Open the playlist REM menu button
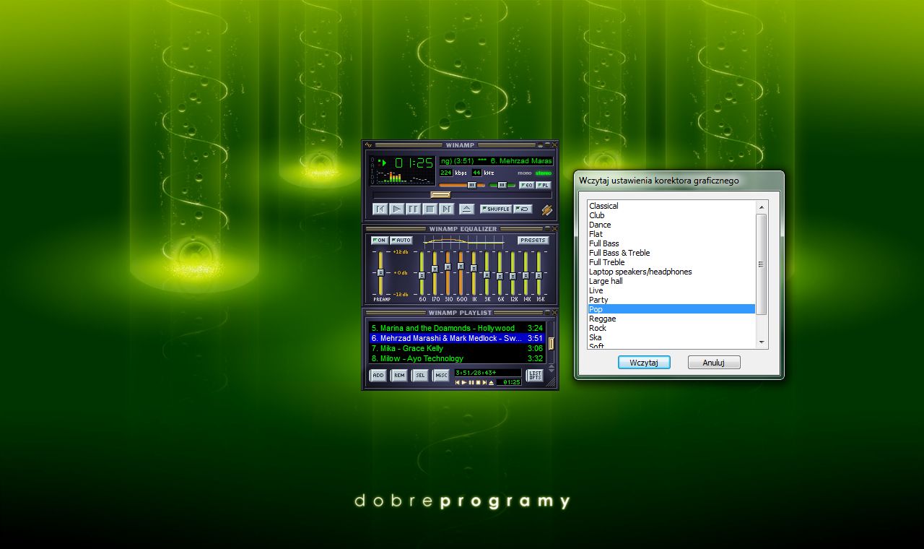The image size is (924, 549). 399,375
